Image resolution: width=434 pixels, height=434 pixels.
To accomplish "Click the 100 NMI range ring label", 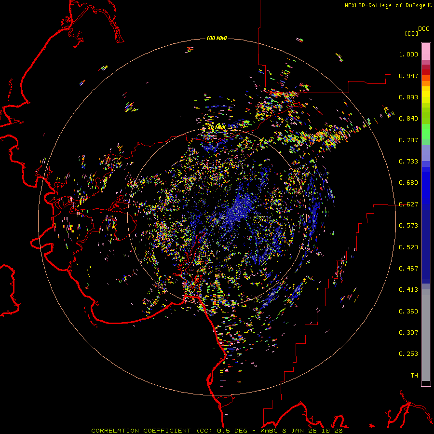I will pos(217,38).
